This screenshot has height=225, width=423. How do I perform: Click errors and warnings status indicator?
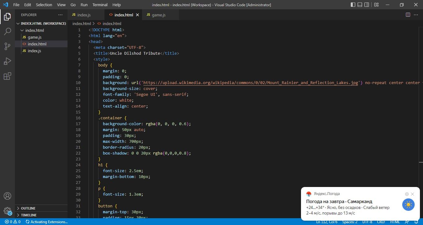point(12,222)
